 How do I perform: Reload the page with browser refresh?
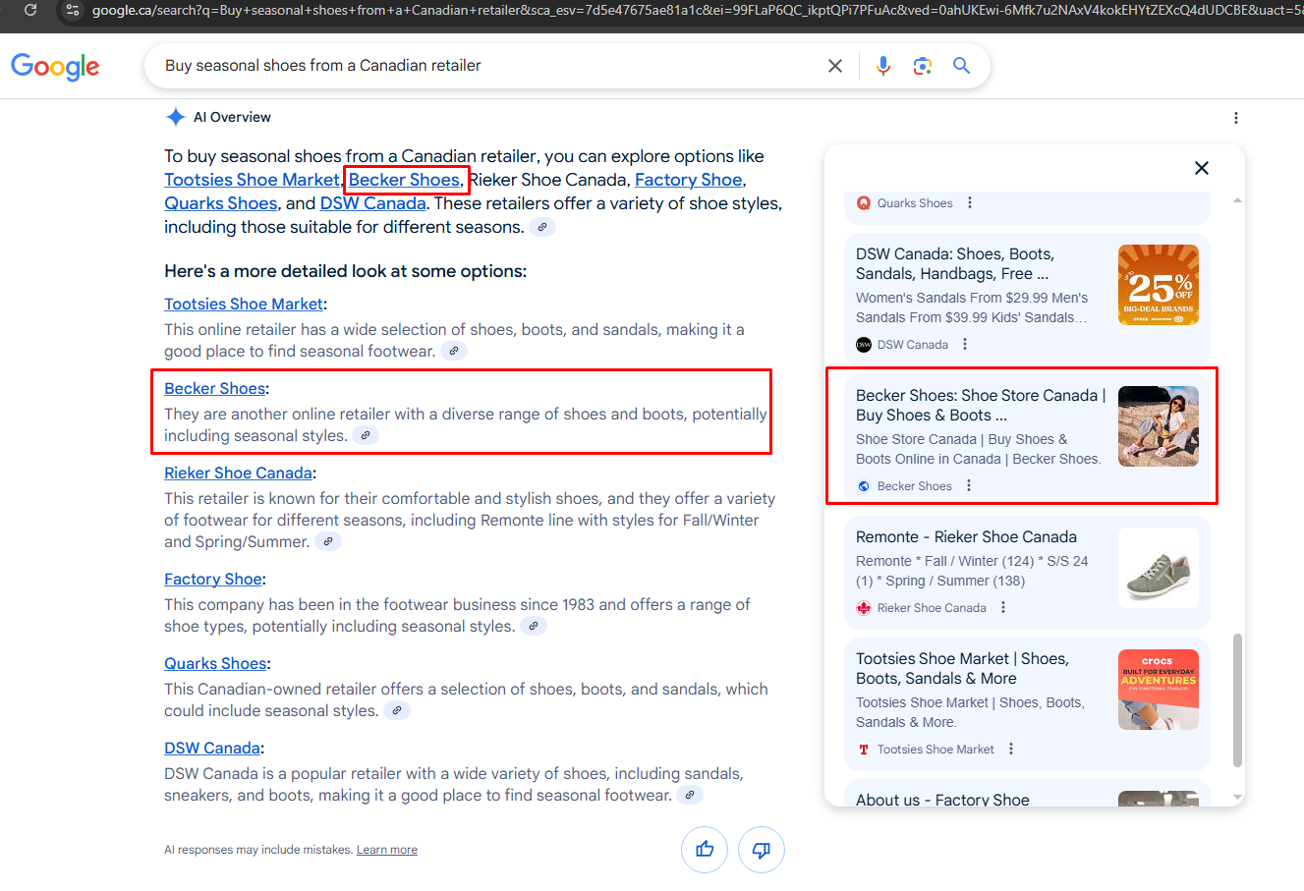pyautogui.click(x=30, y=10)
